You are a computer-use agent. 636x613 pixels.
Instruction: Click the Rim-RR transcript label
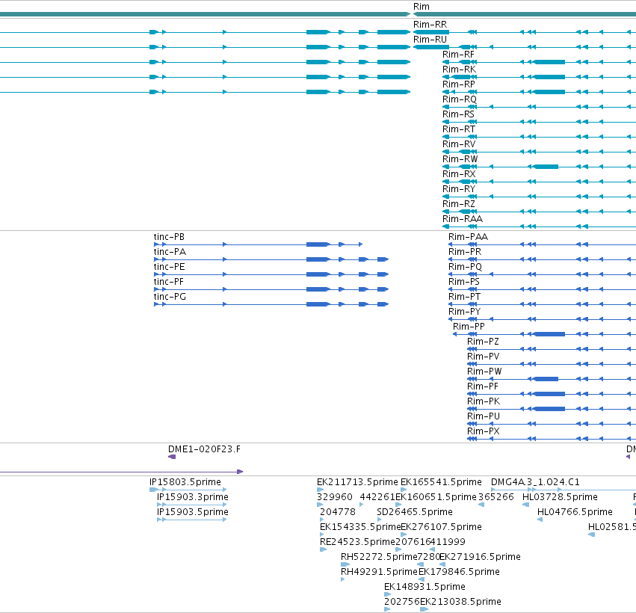click(430, 25)
